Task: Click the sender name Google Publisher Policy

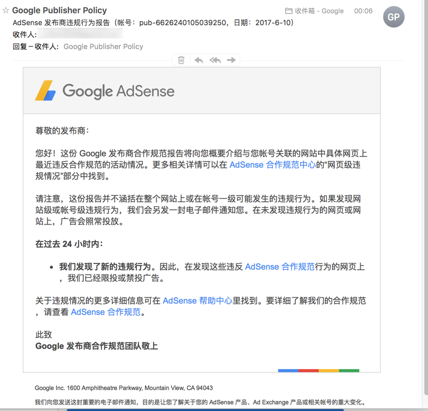Action: point(59,10)
